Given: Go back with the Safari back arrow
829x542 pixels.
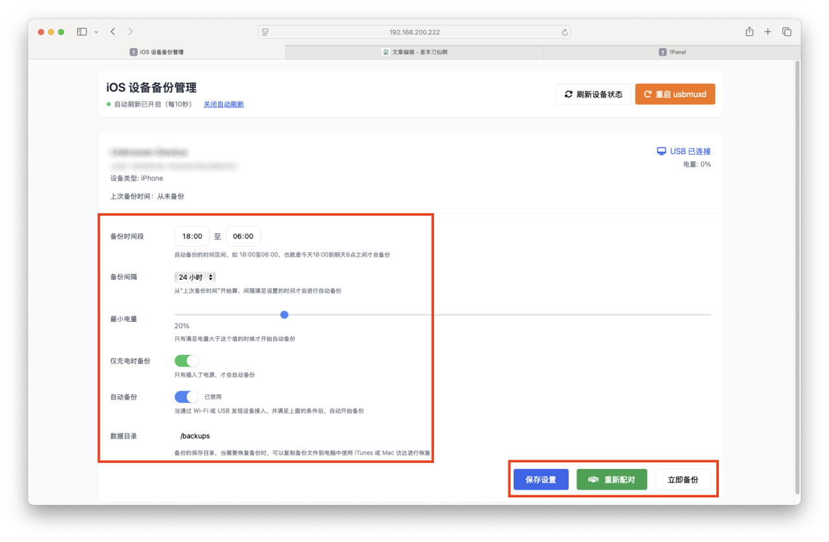Looking at the screenshot, I should (113, 32).
